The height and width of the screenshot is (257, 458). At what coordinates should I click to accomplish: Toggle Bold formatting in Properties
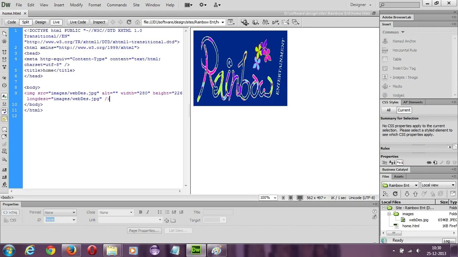point(140,212)
